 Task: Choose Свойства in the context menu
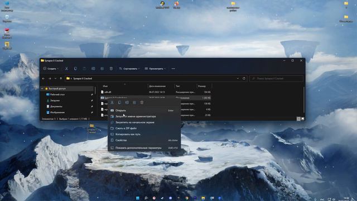[144, 140]
